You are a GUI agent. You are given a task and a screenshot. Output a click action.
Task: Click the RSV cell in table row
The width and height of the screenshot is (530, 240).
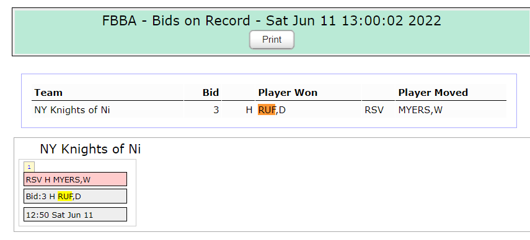click(x=374, y=110)
